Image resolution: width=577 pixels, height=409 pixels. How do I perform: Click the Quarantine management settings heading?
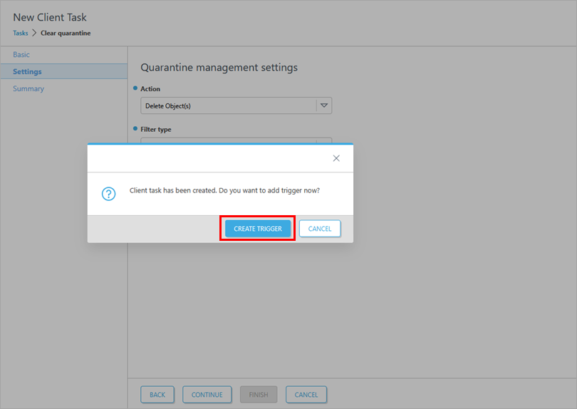(x=219, y=68)
